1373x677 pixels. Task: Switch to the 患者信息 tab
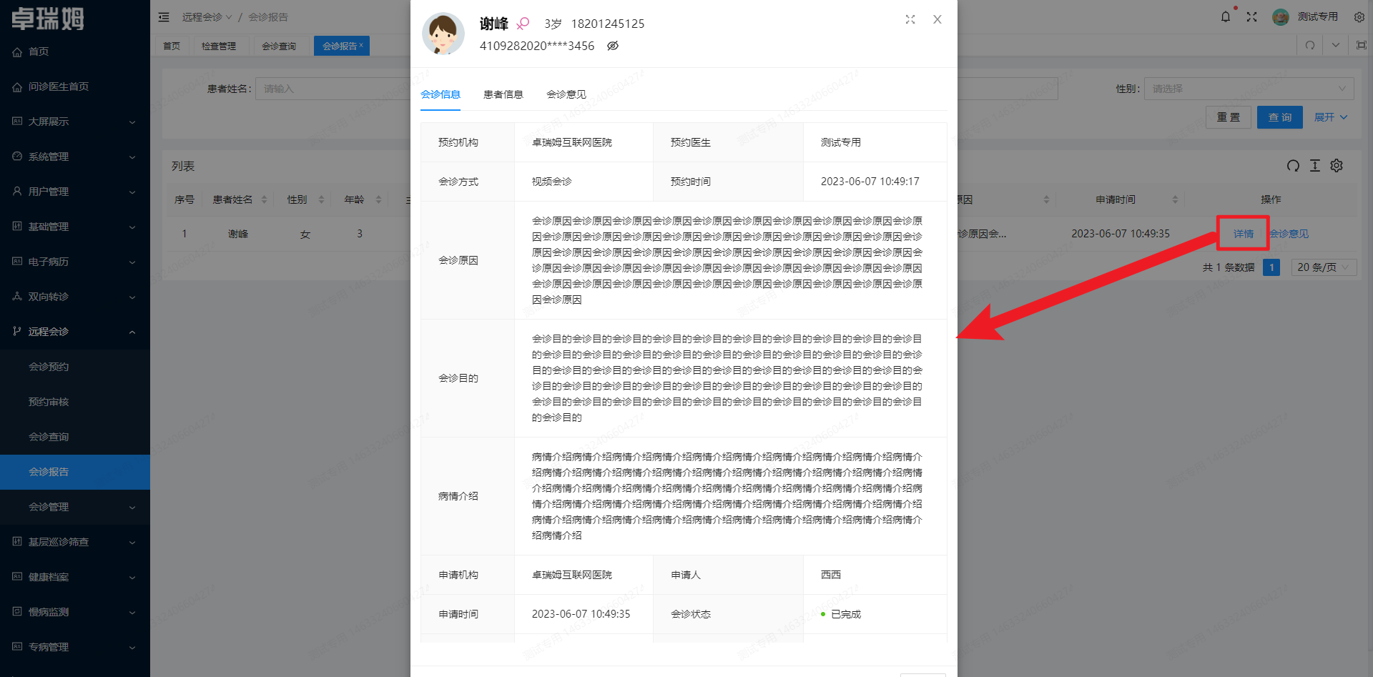503,94
